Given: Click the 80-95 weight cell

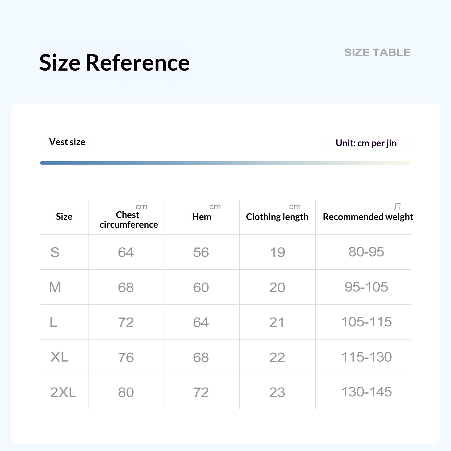Looking at the screenshot, I should click(366, 252).
